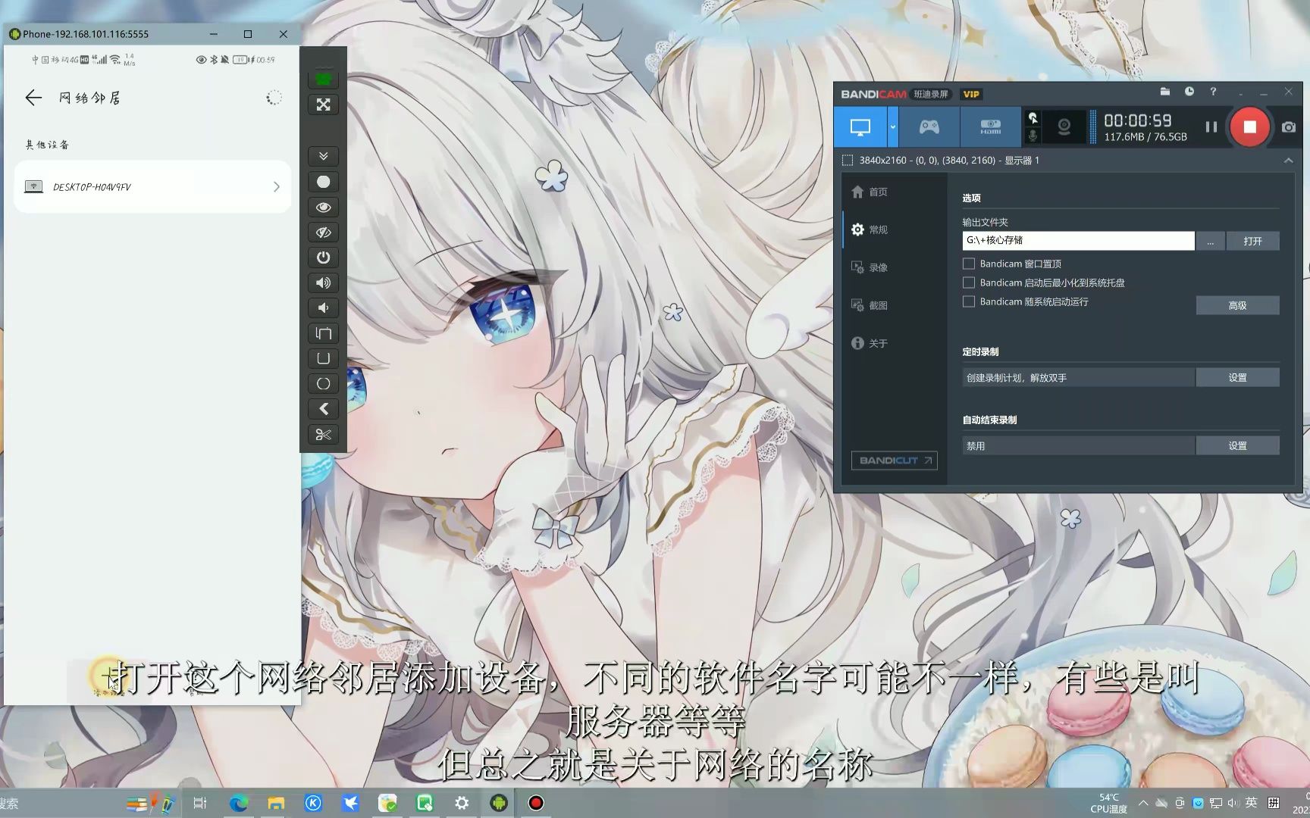The image size is (1310, 818).
Task: Open Bandicam help question mark
Action: click(1213, 92)
